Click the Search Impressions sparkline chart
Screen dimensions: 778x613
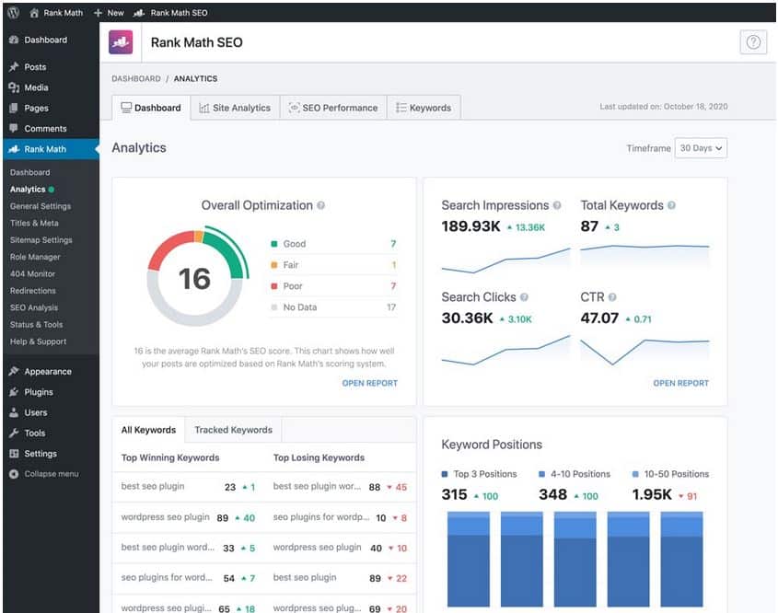[x=506, y=260]
